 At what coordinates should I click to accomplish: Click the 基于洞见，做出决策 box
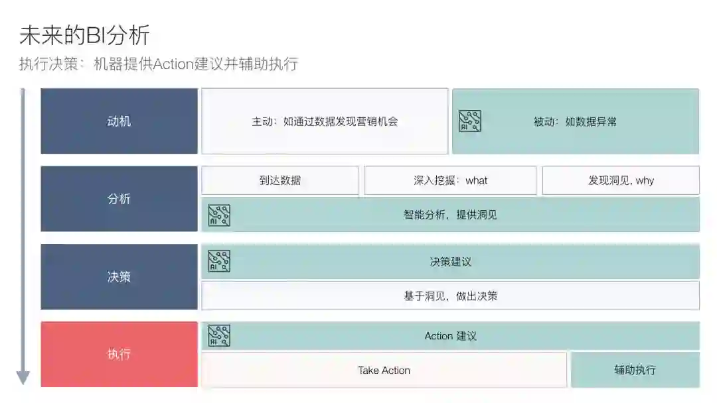pos(450,296)
